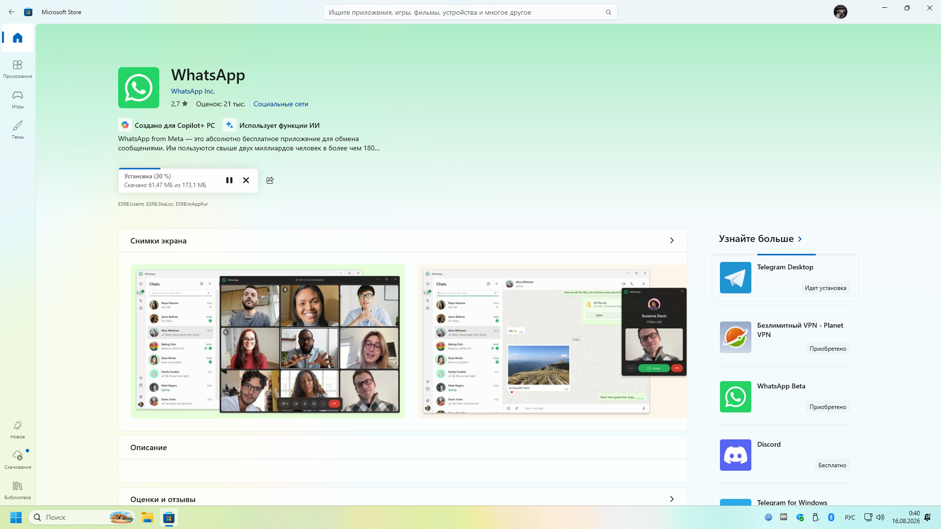Click the Безлимитный VPN - Planet VPN title
941x529 pixels.
(800, 330)
